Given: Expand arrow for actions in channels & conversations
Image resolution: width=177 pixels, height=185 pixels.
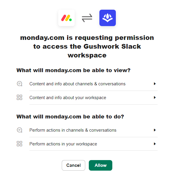Looking at the screenshot, I should pyautogui.click(x=155, y=130).
